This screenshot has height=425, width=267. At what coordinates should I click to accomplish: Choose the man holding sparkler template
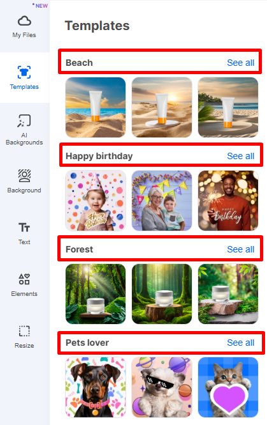[x=228, y=201]
